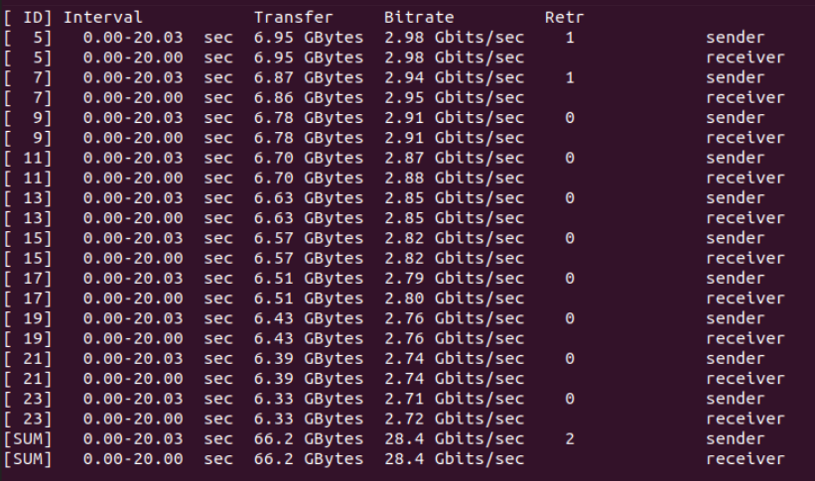Click the word sender on stream 9 row
Screen dimensions: 815x481
pos(735,118)
